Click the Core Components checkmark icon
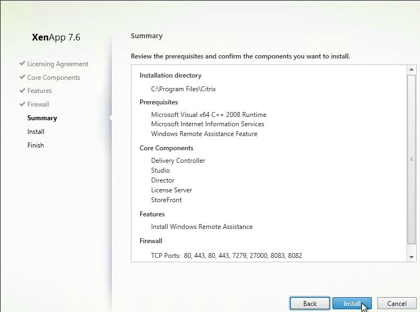Viewport: 420px width, 312px height. (22, 77)
